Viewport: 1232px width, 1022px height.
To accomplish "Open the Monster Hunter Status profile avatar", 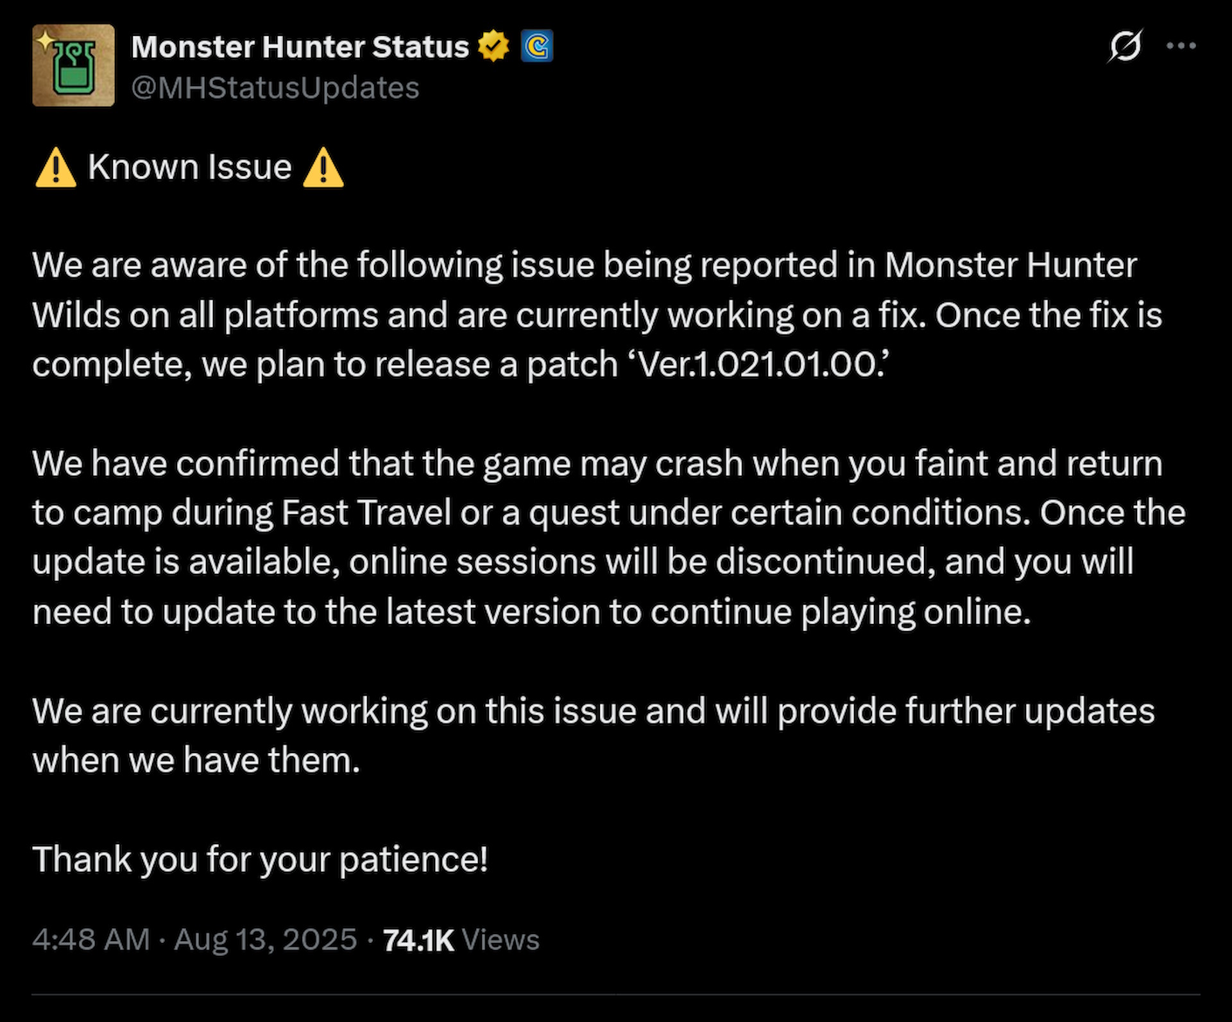I will [x=73, y=64].
